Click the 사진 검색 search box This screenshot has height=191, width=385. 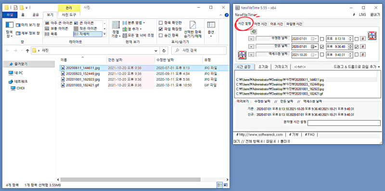(199, 51)
